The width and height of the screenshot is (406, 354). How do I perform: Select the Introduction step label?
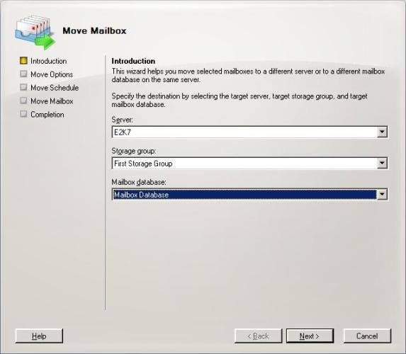[49, 61]
